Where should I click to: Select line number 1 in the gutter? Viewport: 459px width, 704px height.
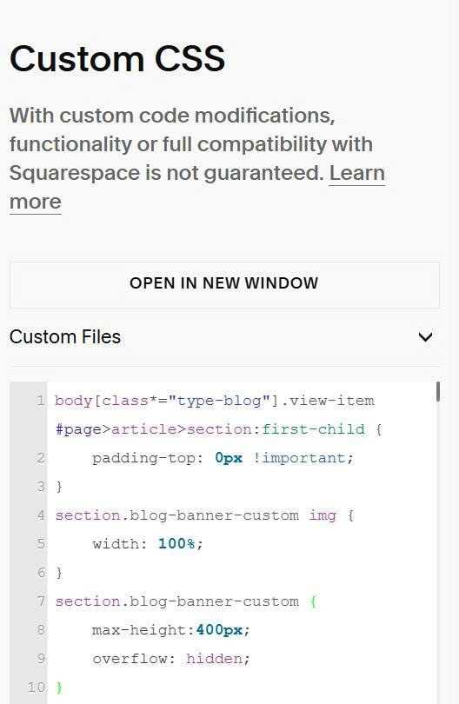tap(41, 400)
